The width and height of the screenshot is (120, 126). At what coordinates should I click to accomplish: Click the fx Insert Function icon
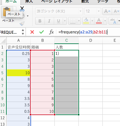pyautogui.click(x=51, y=32)
